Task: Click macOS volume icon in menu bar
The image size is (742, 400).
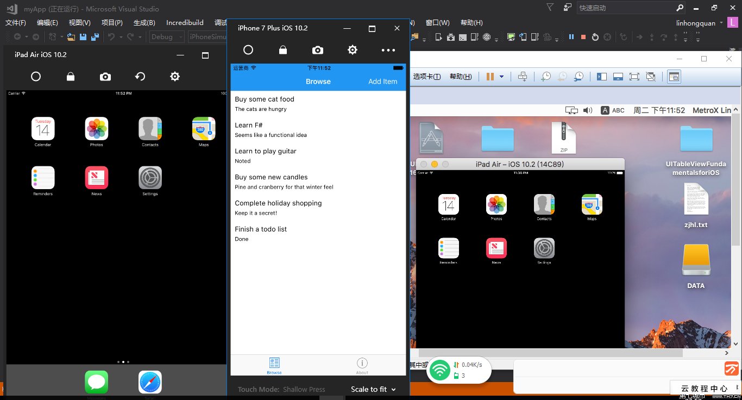Action: pos(587,110)
